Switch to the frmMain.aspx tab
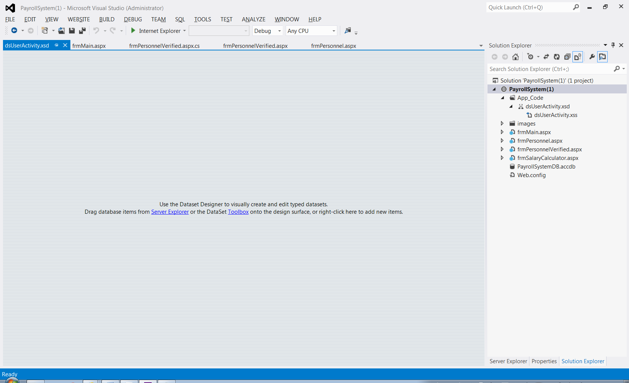 tap(89, 46)
